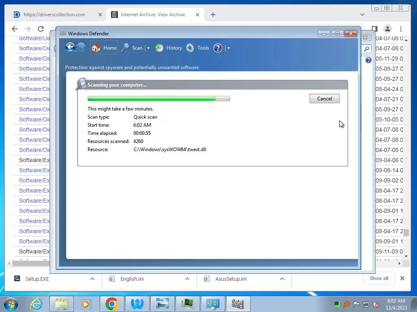417x312 pixels.
Task: Open the Defender History page
Action: click(x=169, y=48)
